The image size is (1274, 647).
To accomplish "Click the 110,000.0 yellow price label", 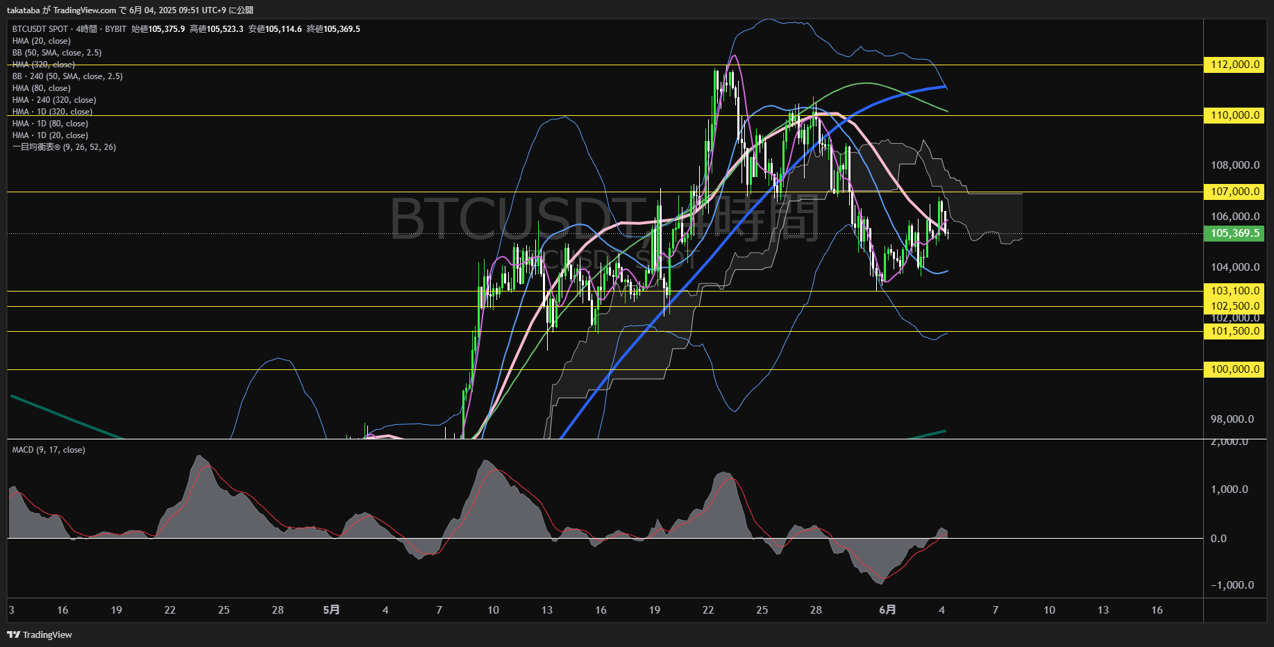I will pos(1234,115).
